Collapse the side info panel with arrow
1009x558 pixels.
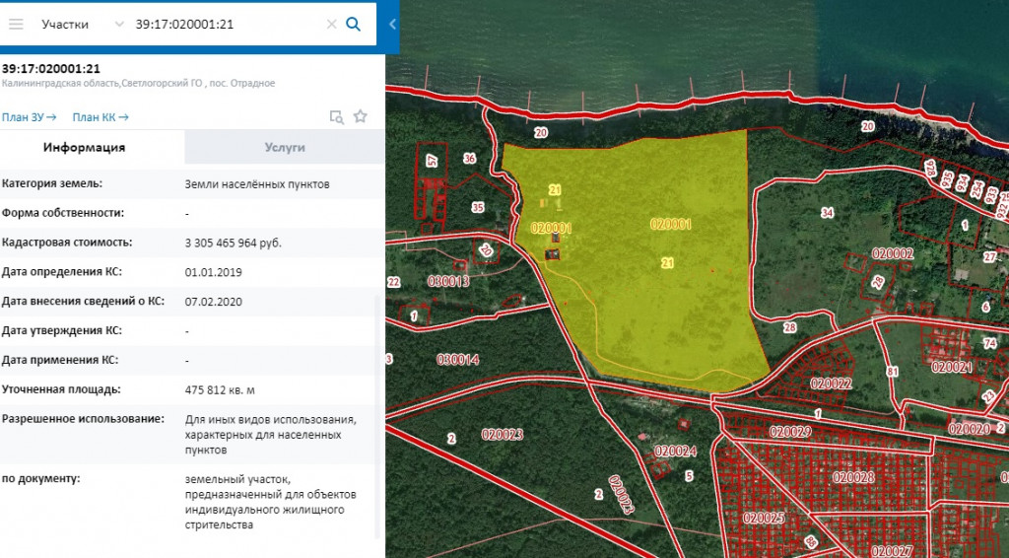click(x=392, y=24)
